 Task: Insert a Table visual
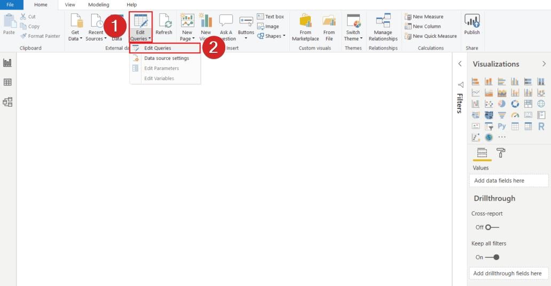[515, 126]
